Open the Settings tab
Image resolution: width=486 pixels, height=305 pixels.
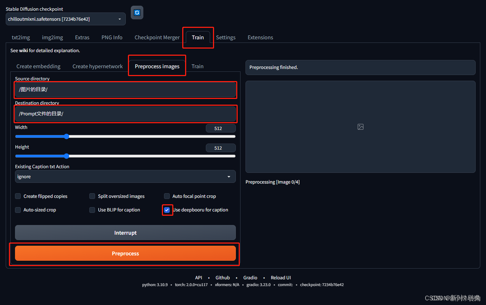pos(226,37)
